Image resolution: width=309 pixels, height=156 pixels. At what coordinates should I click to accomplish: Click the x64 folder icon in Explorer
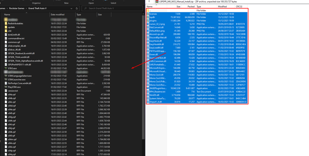[x=6, y=31]
